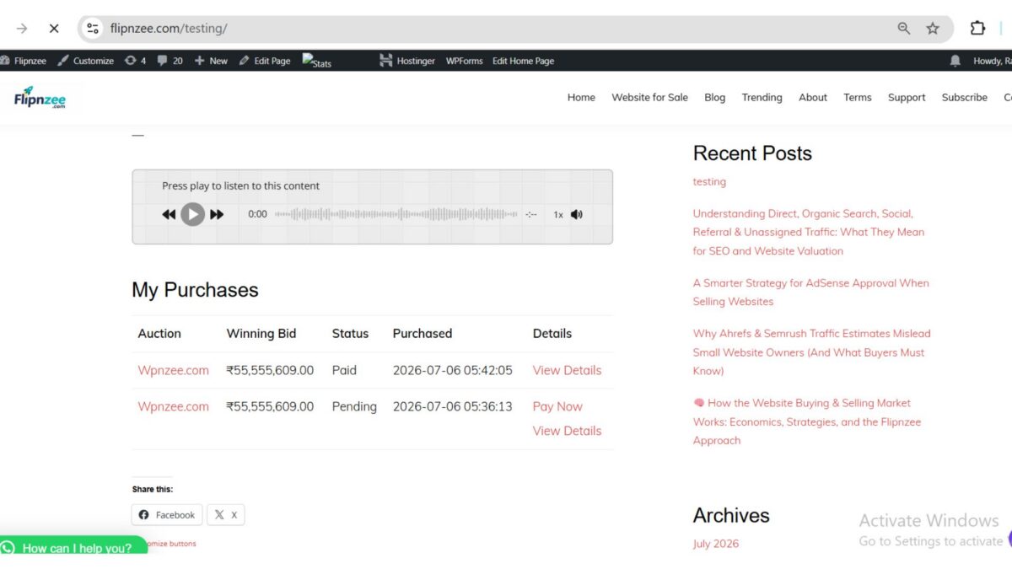
Task: Seek within the audio waveform bar
Action: click(396, 214)
